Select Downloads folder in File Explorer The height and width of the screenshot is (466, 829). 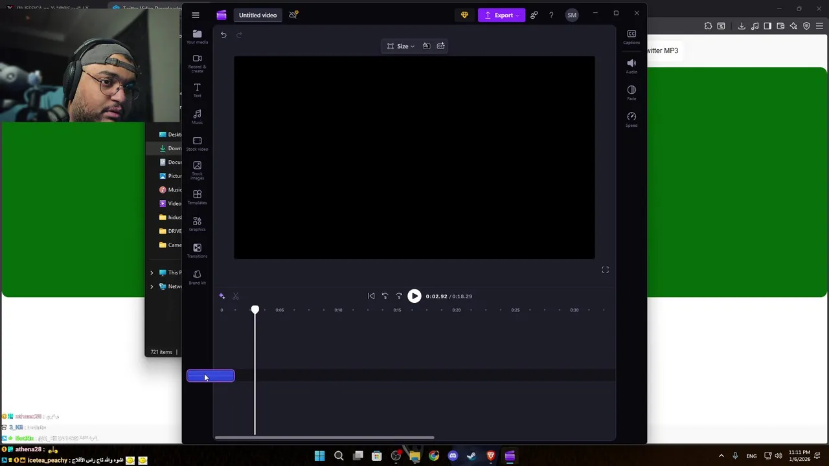pyautogui.click(x=171, y=148)
